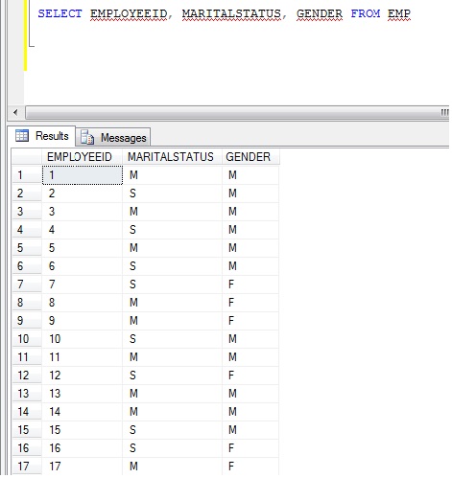The height and width of the screenshot is (501, 452).
Task: Select the MARITALSTATUS column header
Action: [172, 157]
